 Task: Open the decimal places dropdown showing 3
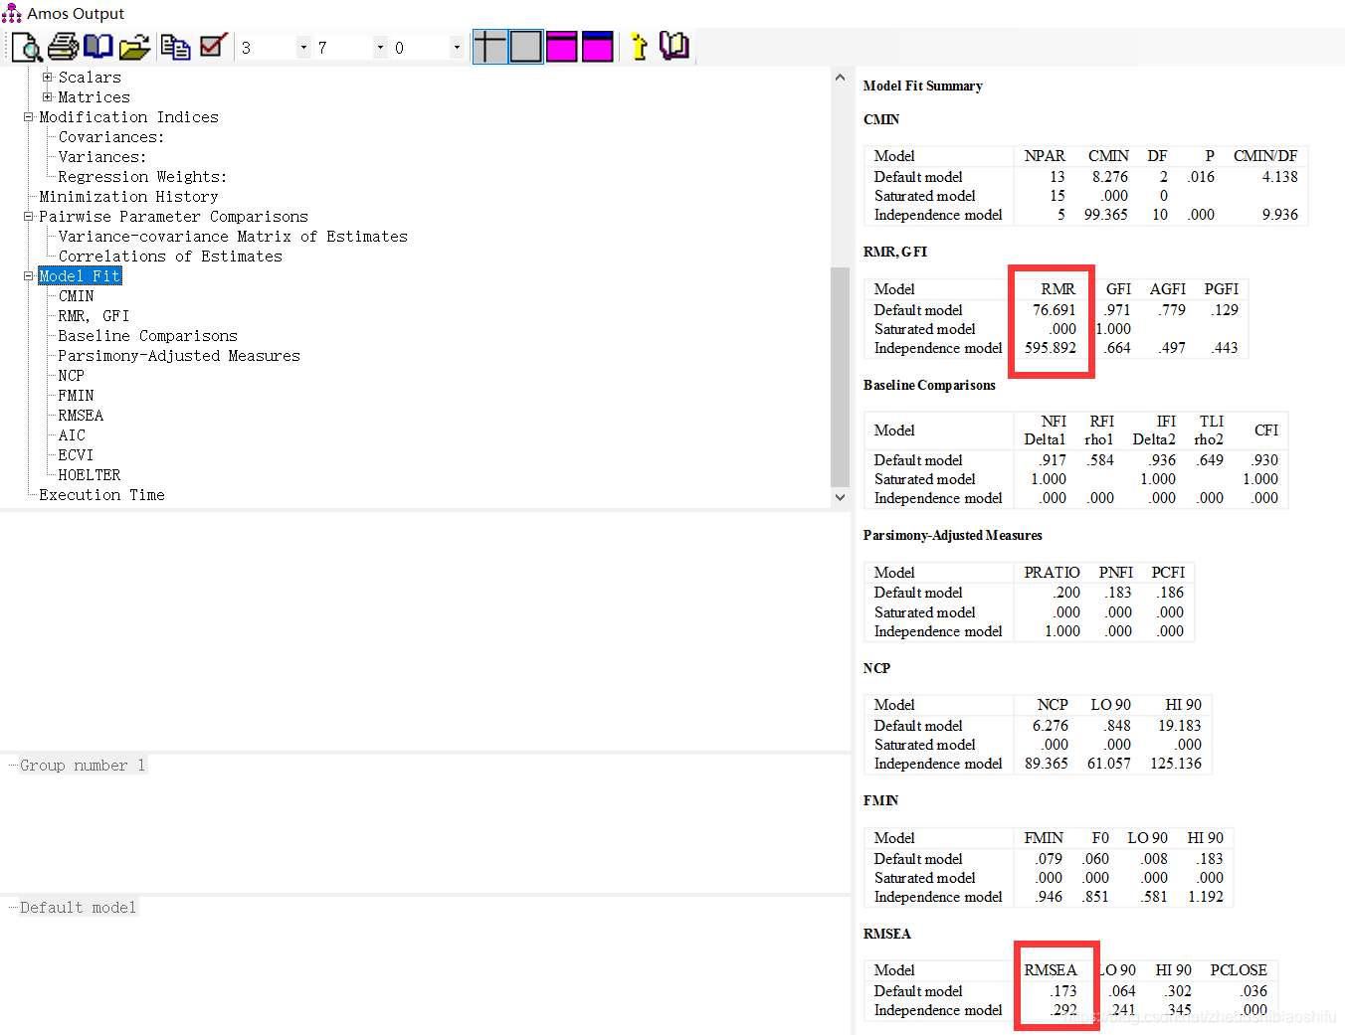[x=303, y=48]
